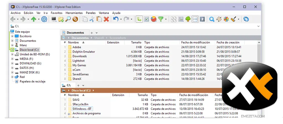Viewport: 283px width, 124px height.
Task: Click the green Up arrow toolbar icon
Action: coord(33,19)
